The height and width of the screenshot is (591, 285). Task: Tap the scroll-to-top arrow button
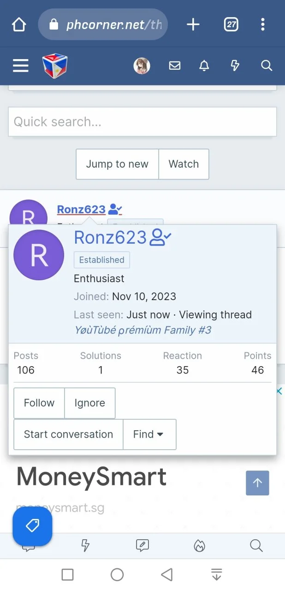(x=257, y=483)
